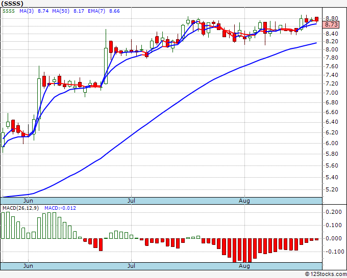Screen dimensions: 347x278
Task: Click the EMA(7) value 8.66
Action: pos(114,11)
